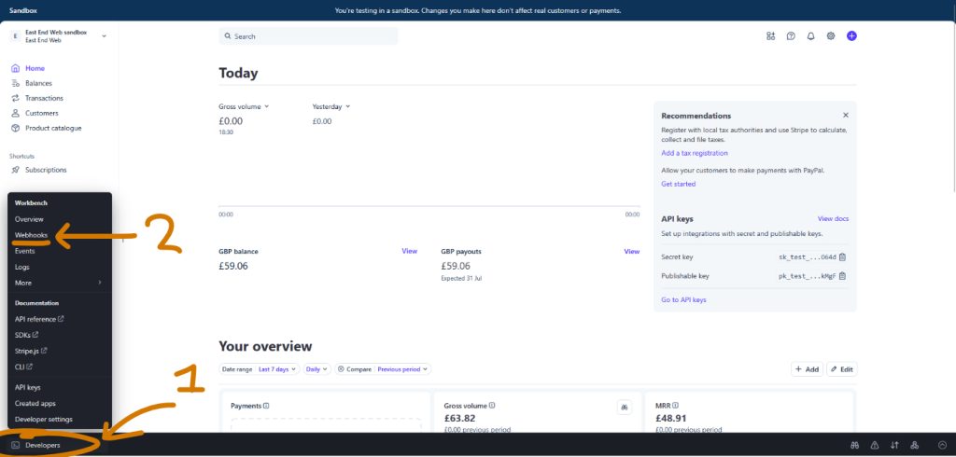The height and width of the screenshot is (457, 956).
Task: Click the Customers sidebar icon
Action: point(16,114)
